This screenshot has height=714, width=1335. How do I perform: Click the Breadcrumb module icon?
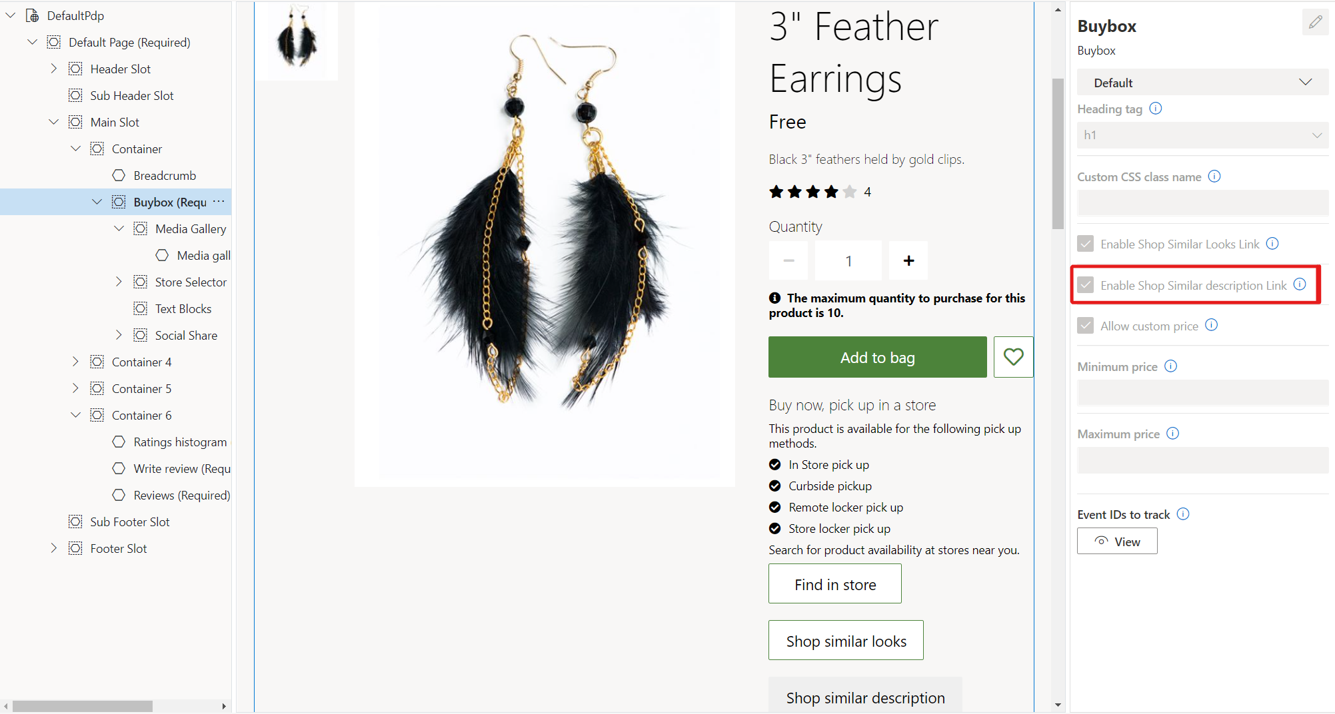[x=119, y=175]
